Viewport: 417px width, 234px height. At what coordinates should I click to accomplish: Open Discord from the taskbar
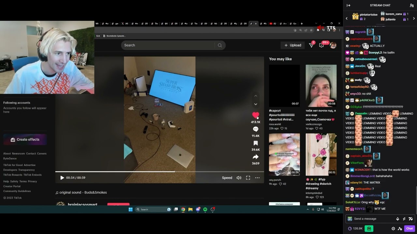198,210
